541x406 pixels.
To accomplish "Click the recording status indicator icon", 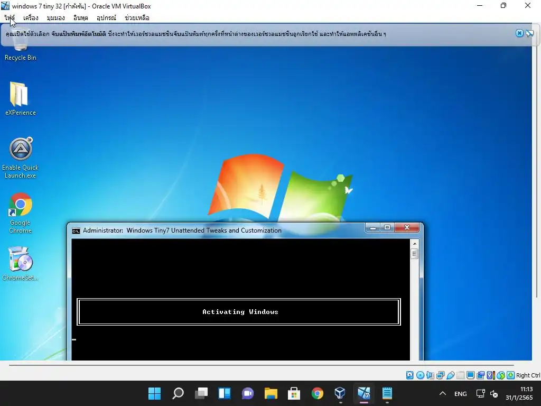I will (x=480, y=375).
